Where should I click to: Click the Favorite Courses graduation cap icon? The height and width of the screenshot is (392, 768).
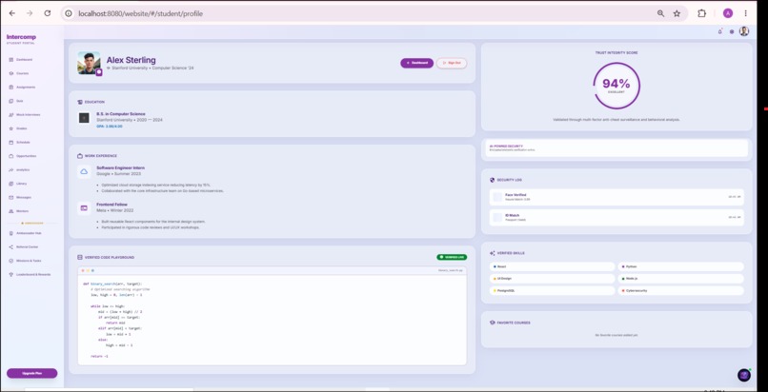tap(493, 323)
